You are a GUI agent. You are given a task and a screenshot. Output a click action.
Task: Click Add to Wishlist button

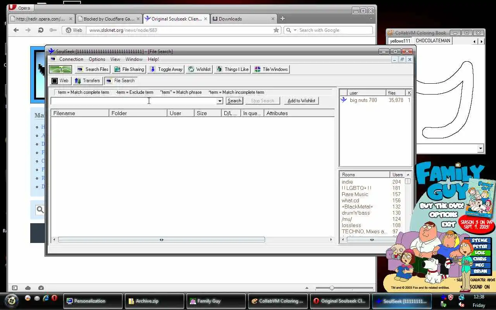tap(301, 101)
